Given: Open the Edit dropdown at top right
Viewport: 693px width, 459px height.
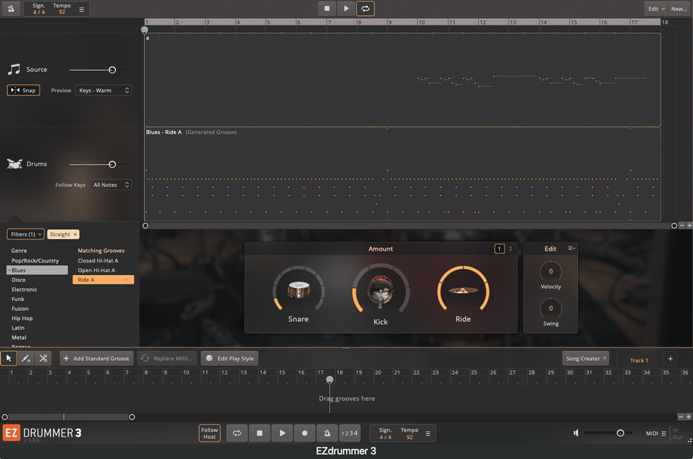Looking at the screenshot, I should [x=656, y=9].
